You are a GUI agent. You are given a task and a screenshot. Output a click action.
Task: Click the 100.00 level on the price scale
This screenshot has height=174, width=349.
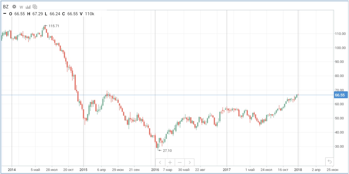340,48
